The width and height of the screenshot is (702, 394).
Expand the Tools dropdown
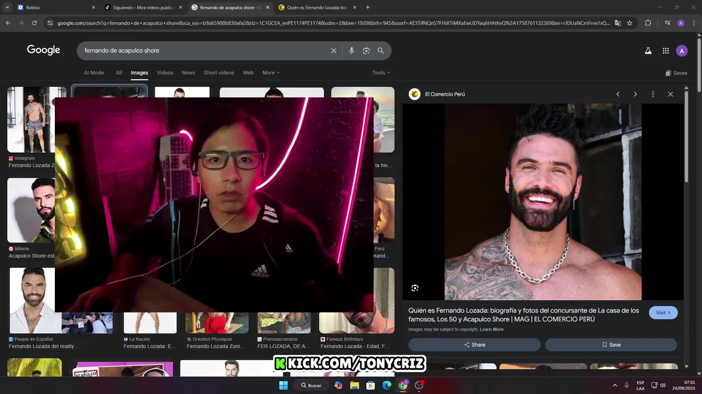point(381,73)
